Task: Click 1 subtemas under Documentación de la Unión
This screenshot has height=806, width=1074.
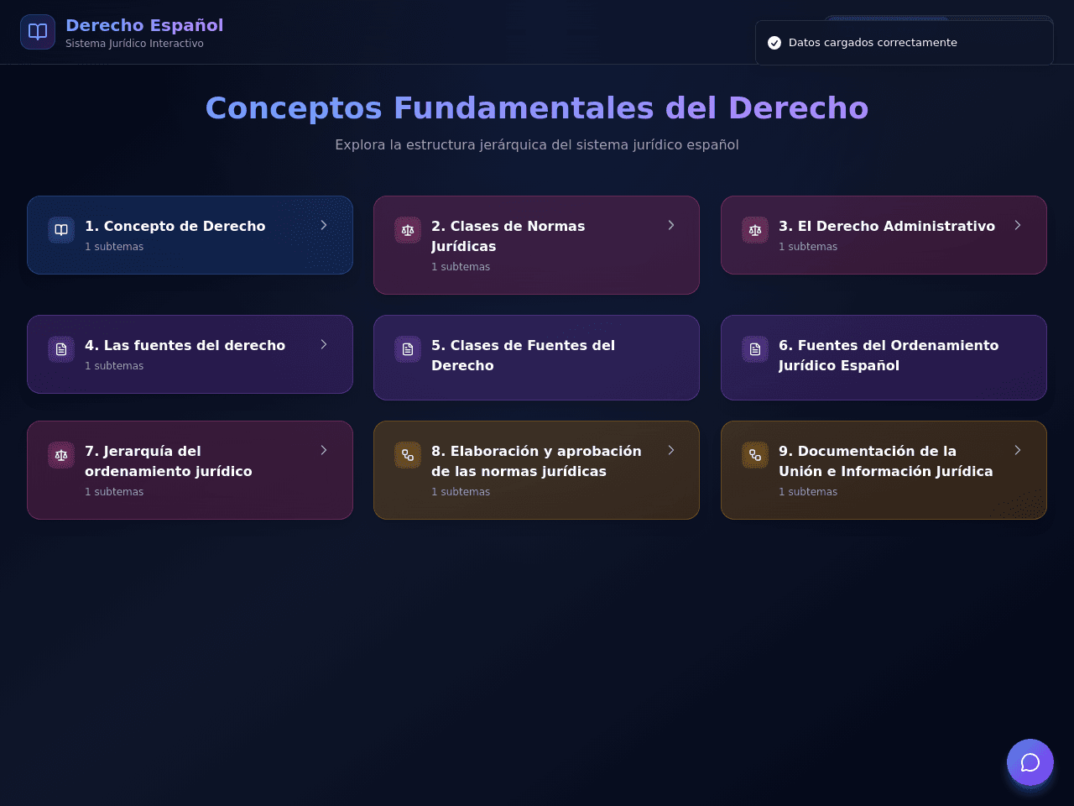Action: (x=808, y=492)
